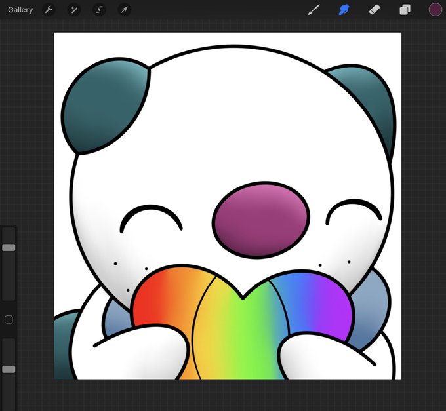Return to the Gallery
This screenshot has height=411, width=446.
click(20, 10)
